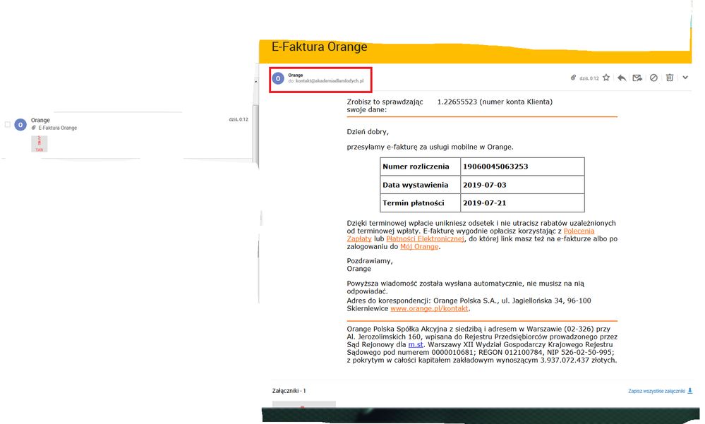Expand more actions chevron in header
This screenshot has width=705, height=424.
click(x=685, y=78)
